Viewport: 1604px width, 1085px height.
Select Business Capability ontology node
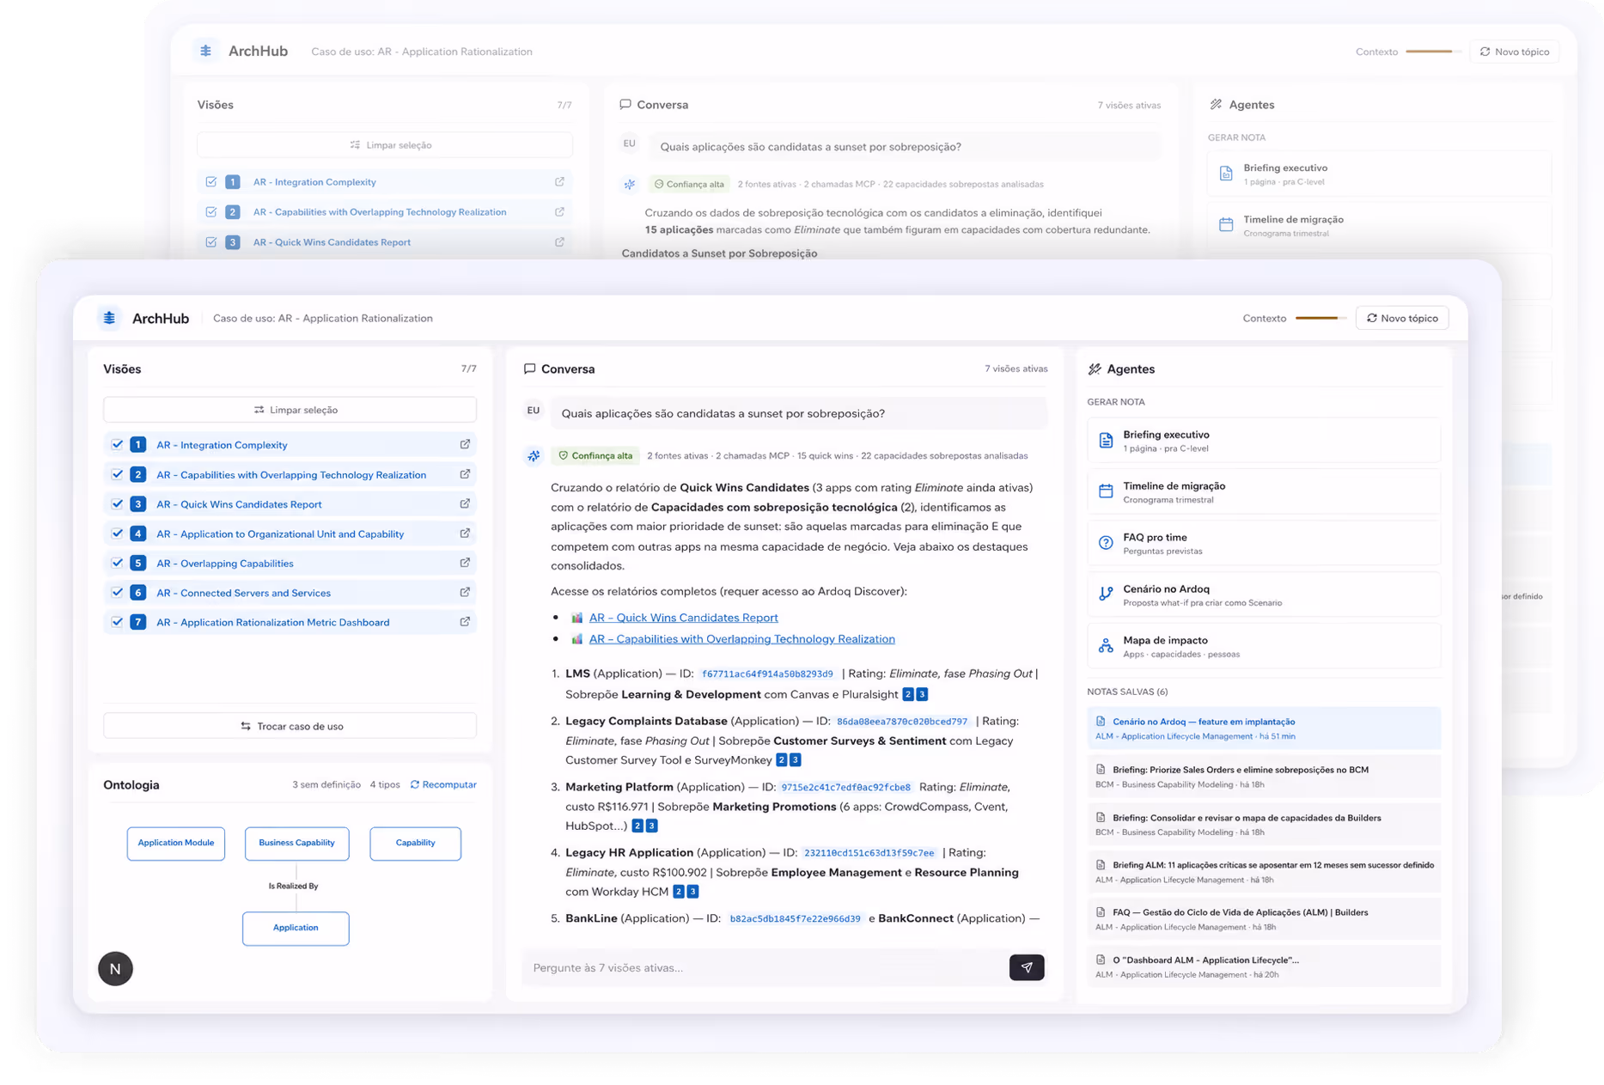tap(296, 843)
